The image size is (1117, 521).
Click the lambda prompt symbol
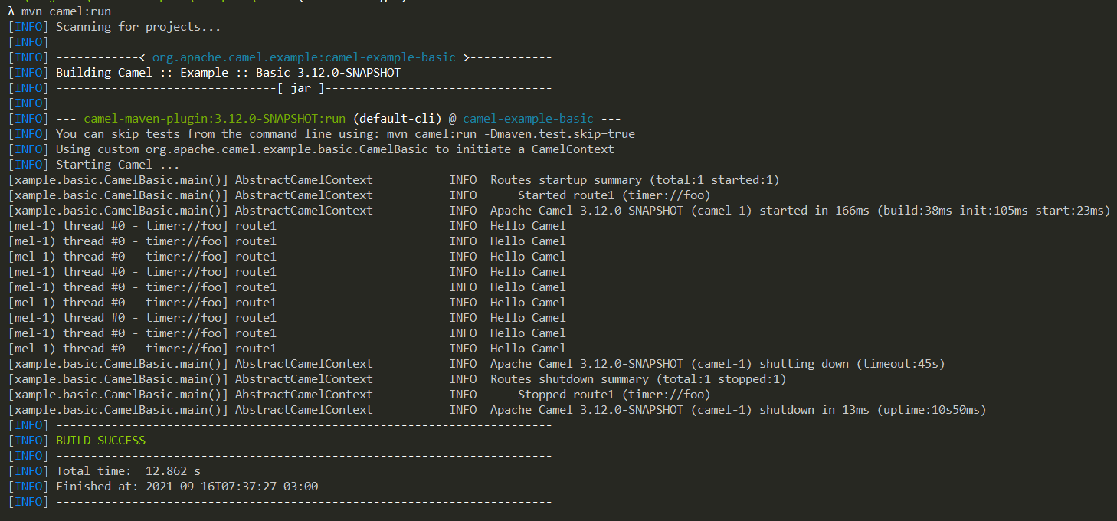[11, 11]
